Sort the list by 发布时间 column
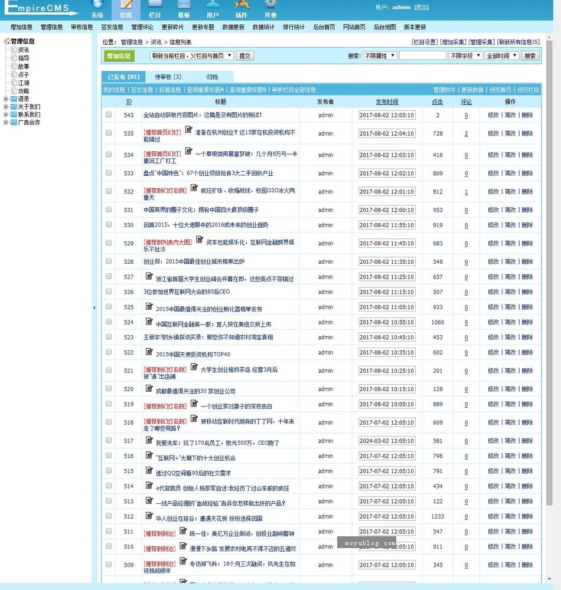 tap(387, 101)
